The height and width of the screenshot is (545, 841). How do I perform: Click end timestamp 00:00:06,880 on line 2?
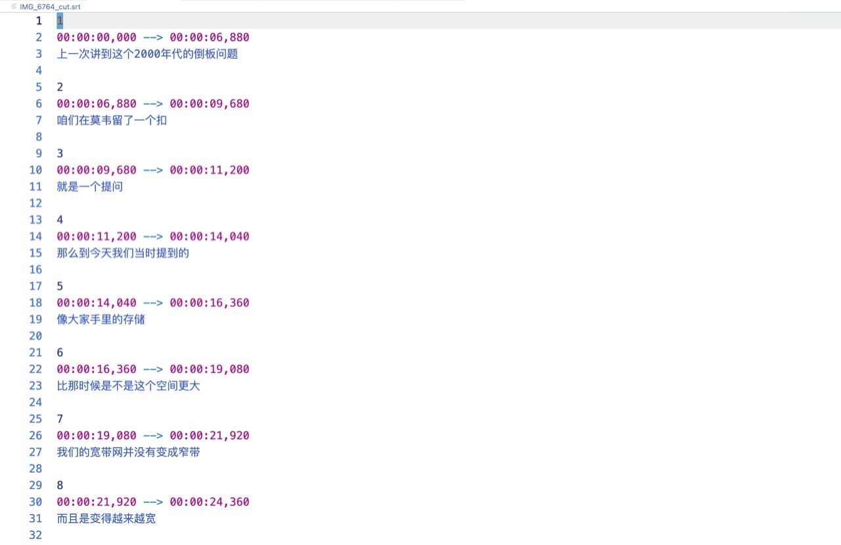(x=209, y=37)
